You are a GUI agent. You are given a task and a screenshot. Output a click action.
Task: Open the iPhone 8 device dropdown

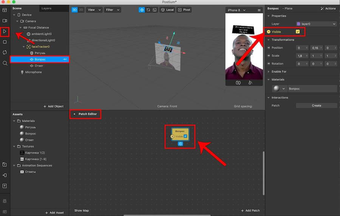coord(236,10)
